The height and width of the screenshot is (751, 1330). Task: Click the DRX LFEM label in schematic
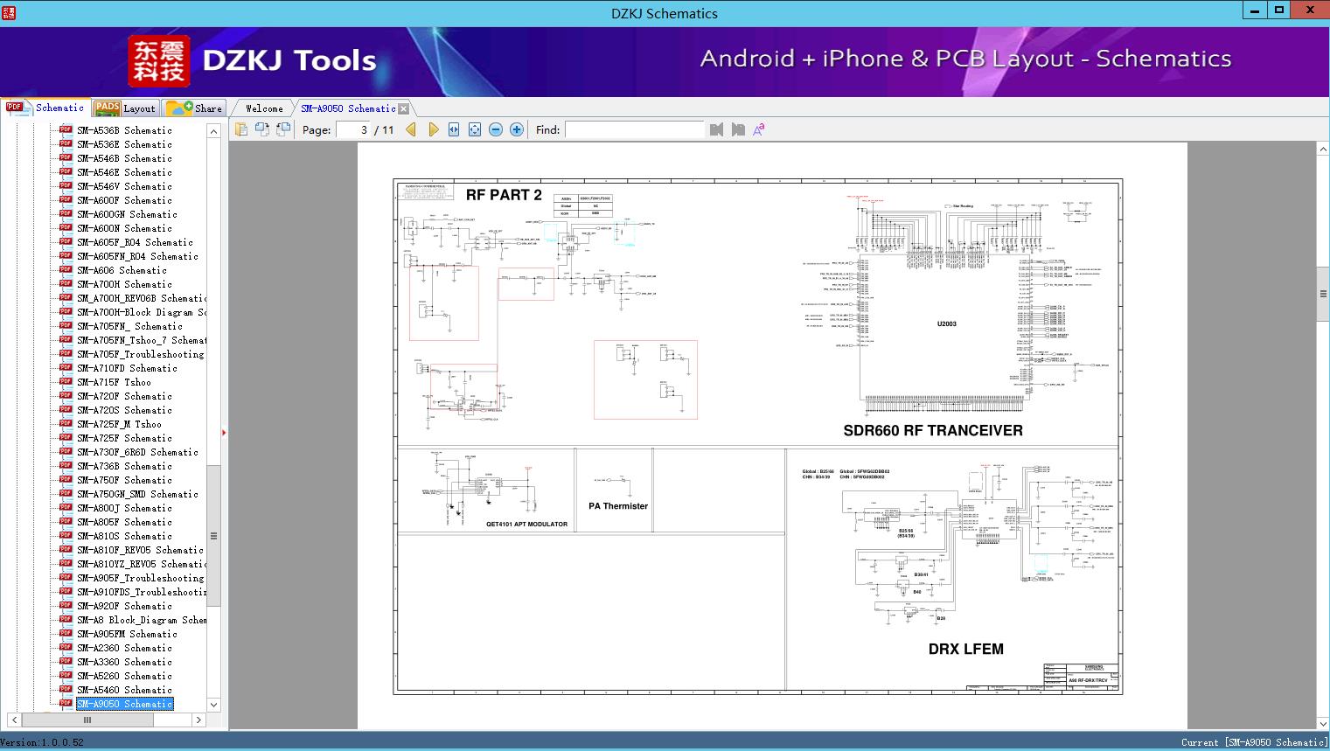tap(965, 649)
